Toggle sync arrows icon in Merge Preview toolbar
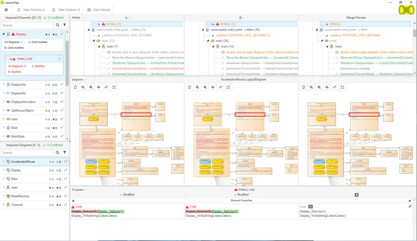This screenshot has height=241, width=417. pos(335,87)
